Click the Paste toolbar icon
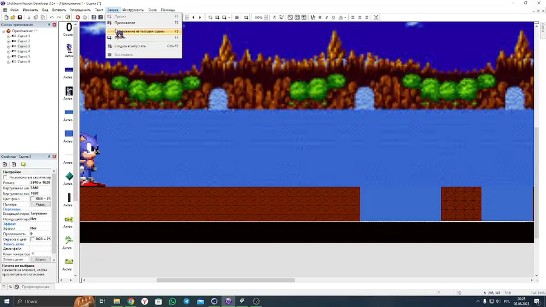The height and width of the screenshot is (307, 546). tap(43, 18)
